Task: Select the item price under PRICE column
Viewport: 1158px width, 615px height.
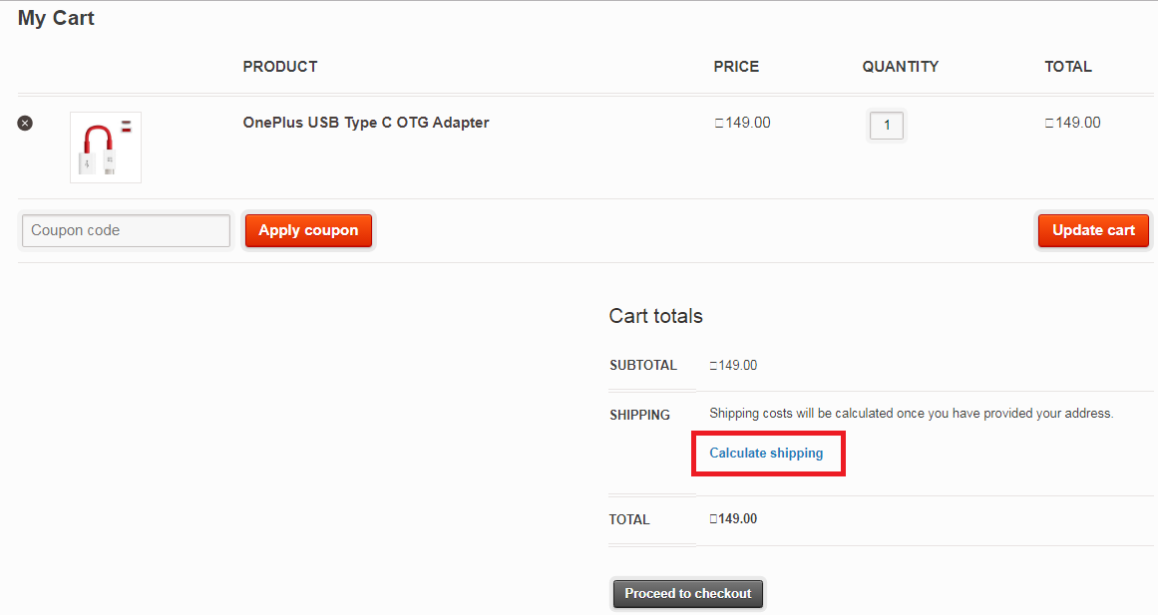Action: click(x=742, y=123)
